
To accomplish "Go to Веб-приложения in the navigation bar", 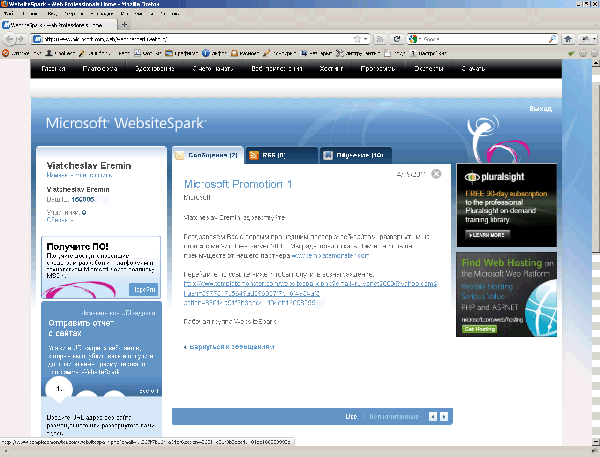I will [x=277, y=69].
